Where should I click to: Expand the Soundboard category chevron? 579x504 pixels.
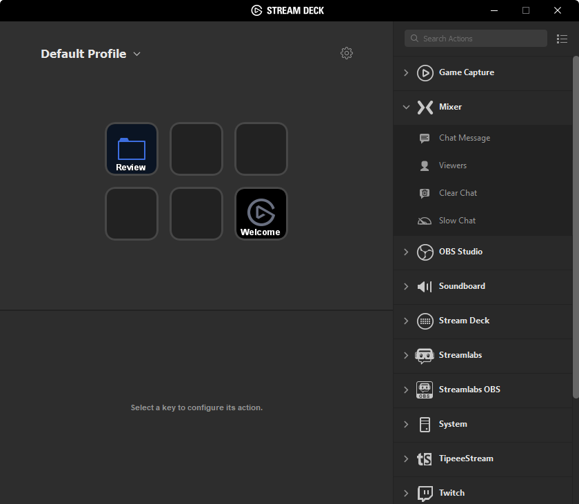pyautogui.click(x=406, y=287)
